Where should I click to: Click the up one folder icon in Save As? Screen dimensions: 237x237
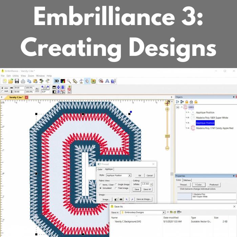[171, 212]
